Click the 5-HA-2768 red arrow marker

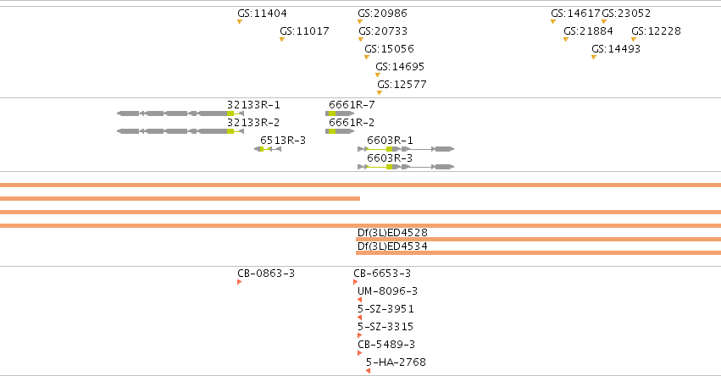point(368,371)
